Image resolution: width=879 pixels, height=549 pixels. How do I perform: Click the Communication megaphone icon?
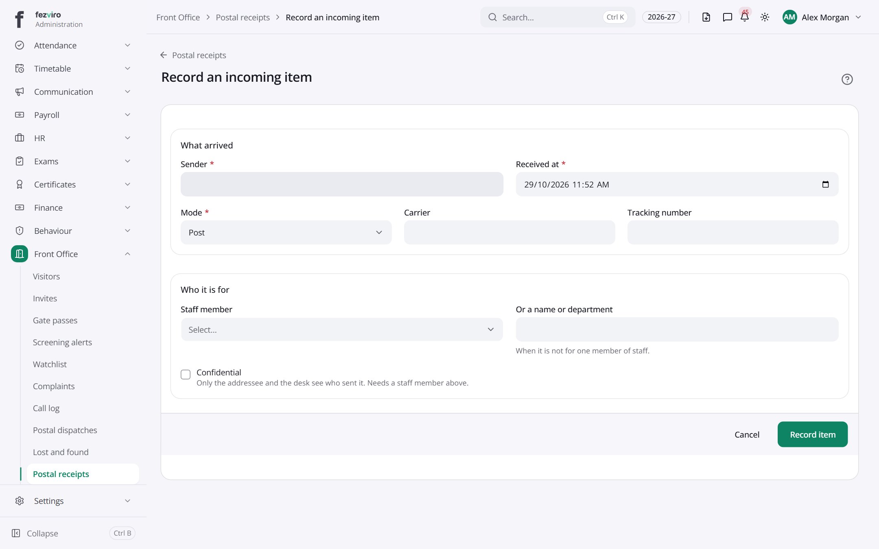click(20, 91)
